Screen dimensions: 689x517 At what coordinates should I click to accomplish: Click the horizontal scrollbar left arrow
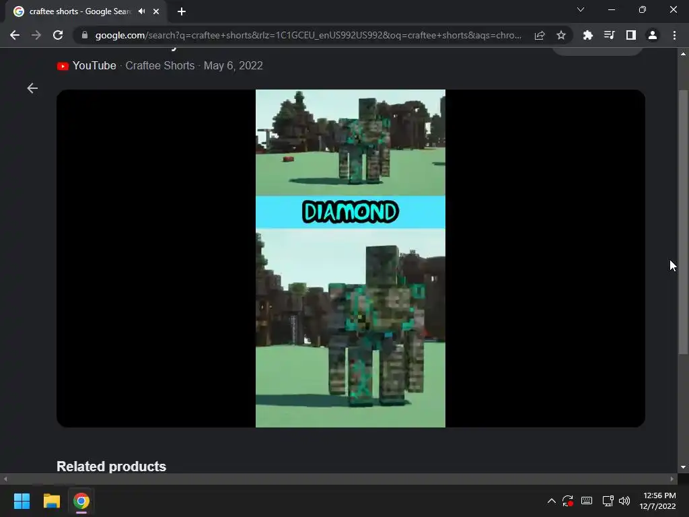pyautogui.click(x=5, y=479)
